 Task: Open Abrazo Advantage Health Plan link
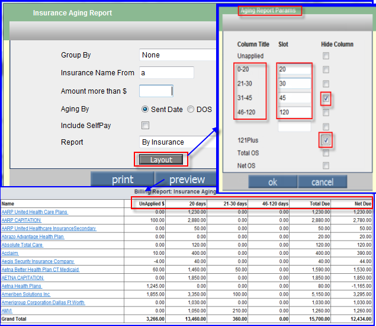coord(33,236)
